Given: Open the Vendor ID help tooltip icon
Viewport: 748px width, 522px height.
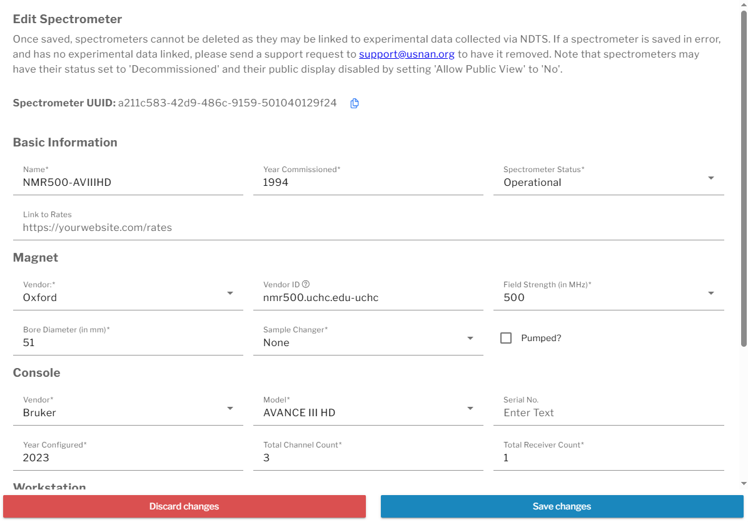Looking at the screenshot, I should tap(306, 284).
